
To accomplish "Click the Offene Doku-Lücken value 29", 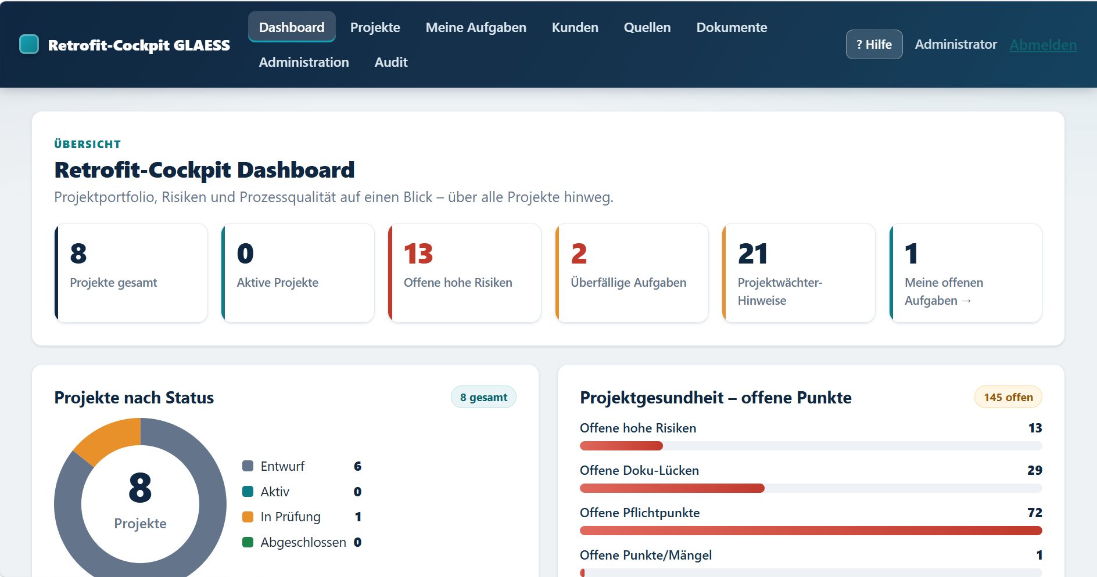I will point(1034,470).
